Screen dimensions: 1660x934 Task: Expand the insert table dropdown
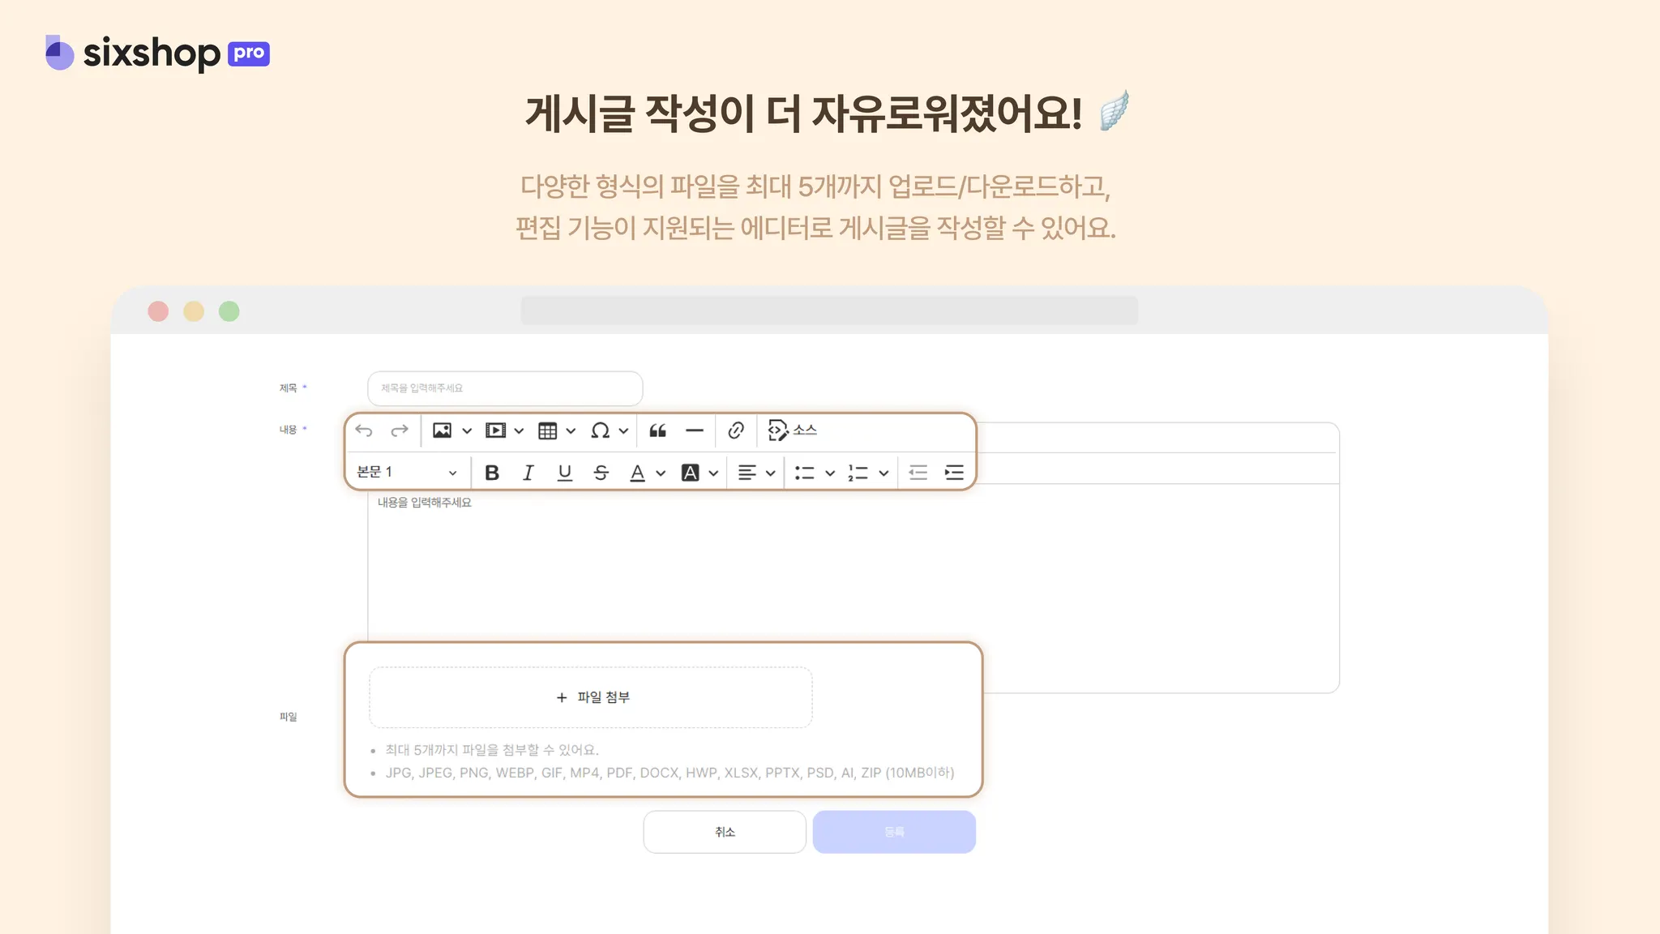571,431
